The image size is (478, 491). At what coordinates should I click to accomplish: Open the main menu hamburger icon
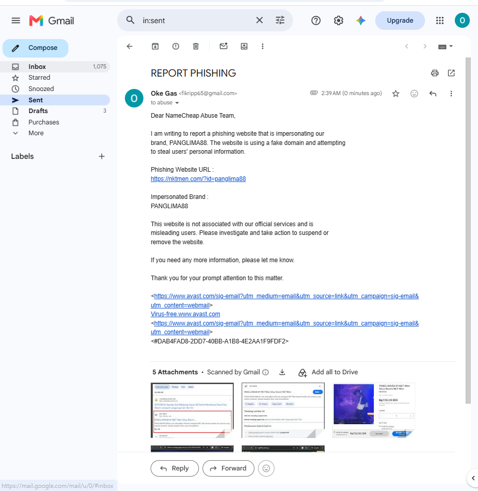15,21
